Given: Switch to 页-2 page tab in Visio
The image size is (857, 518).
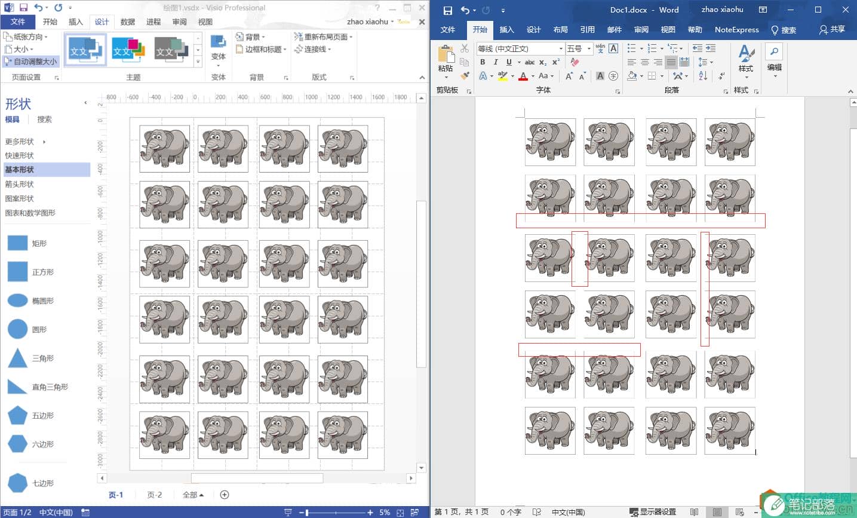Looking at the screenshot, I should coord(155,495).
